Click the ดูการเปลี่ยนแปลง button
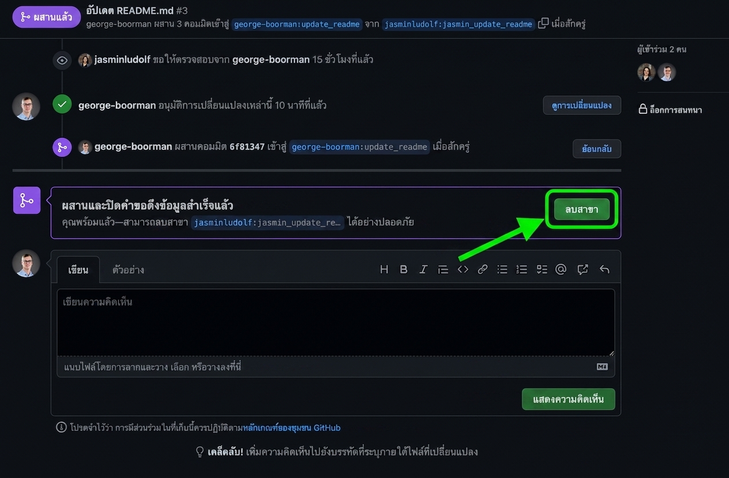729x478 pixels. point(582,105)
